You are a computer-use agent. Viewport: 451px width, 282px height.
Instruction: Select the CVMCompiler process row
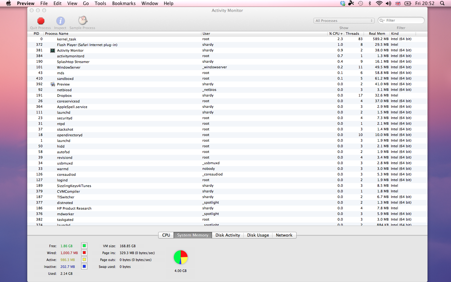[x=227, y=191]
